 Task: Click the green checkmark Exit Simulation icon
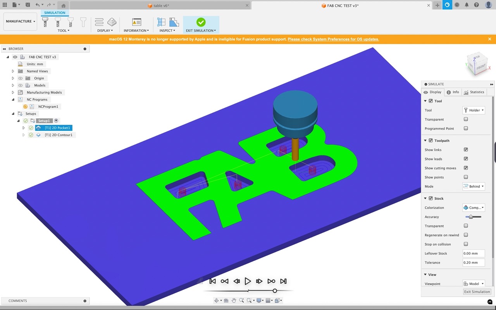coord(201,22)
